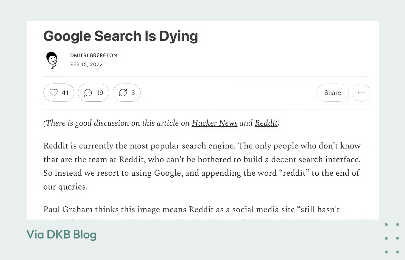Click the dotted grid decoration in the corner
The height and width of the screenshot is (260, 405).
[392, 238]
